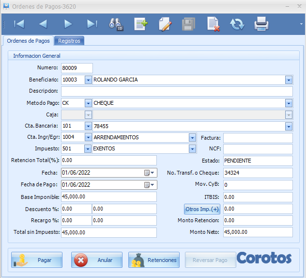Click the Pagar button
Screen dimensions: 306x278
coord(37,260)
